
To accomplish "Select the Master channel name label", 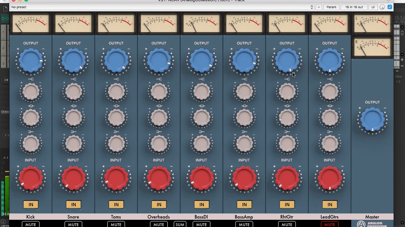I will 372,217.
